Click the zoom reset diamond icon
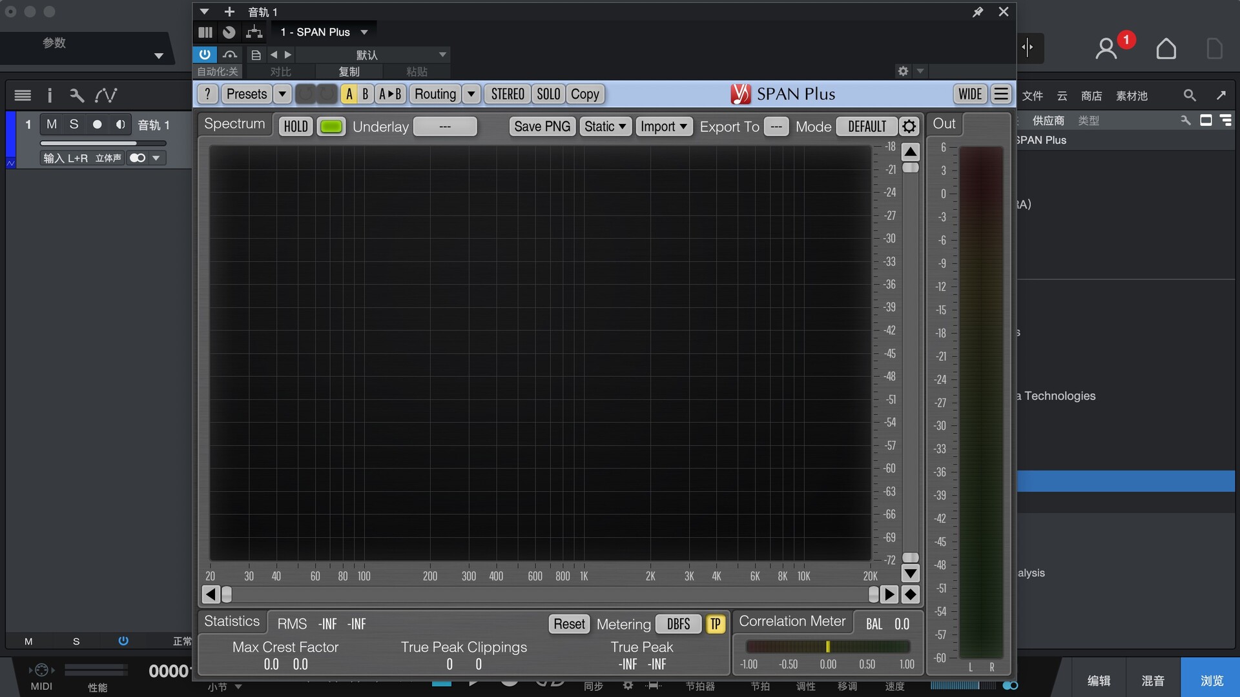 911,594
